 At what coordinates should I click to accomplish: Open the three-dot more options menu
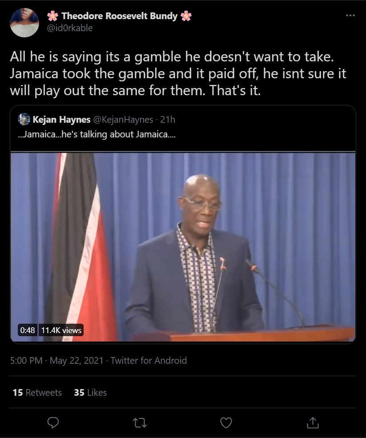pos(350,16)
